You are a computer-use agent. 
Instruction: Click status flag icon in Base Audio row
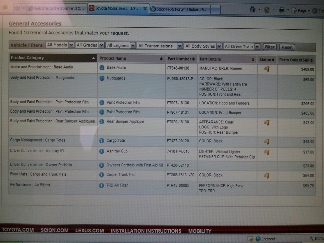click(267, 69)
